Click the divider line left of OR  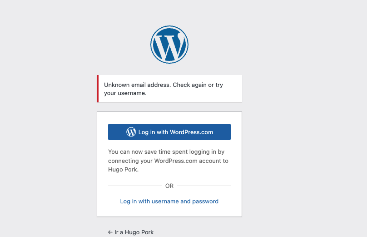pos(135,186)
